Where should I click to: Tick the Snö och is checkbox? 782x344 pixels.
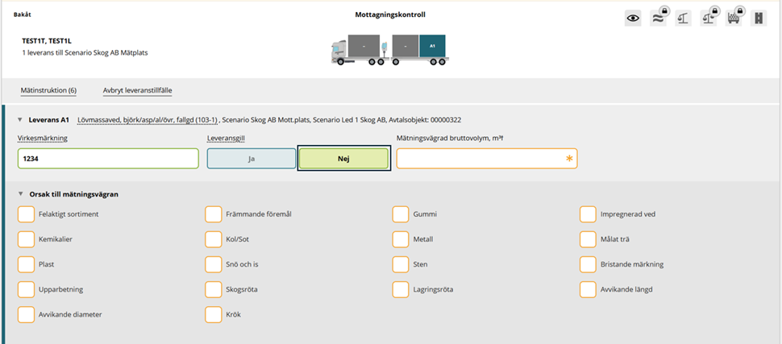[214, 264]
